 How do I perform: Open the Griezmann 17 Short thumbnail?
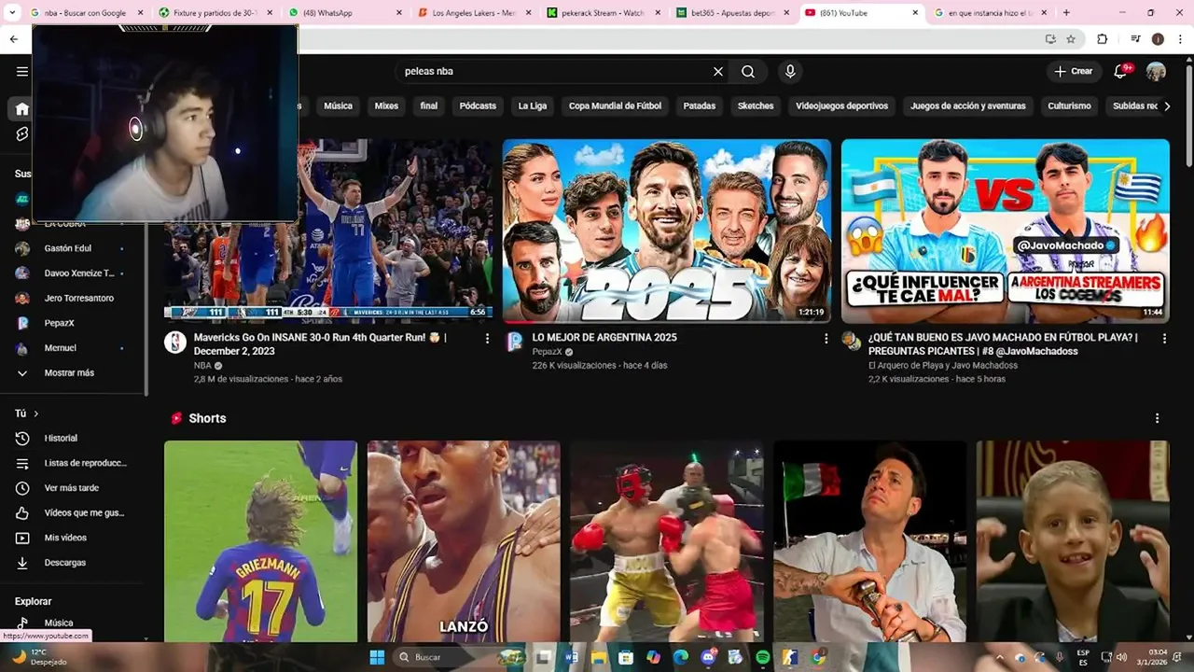click(260, 541)
